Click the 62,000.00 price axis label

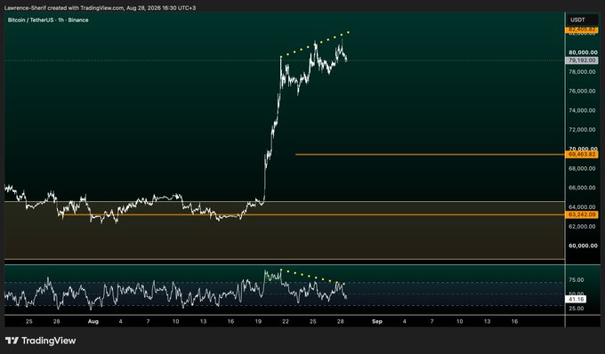583,226
